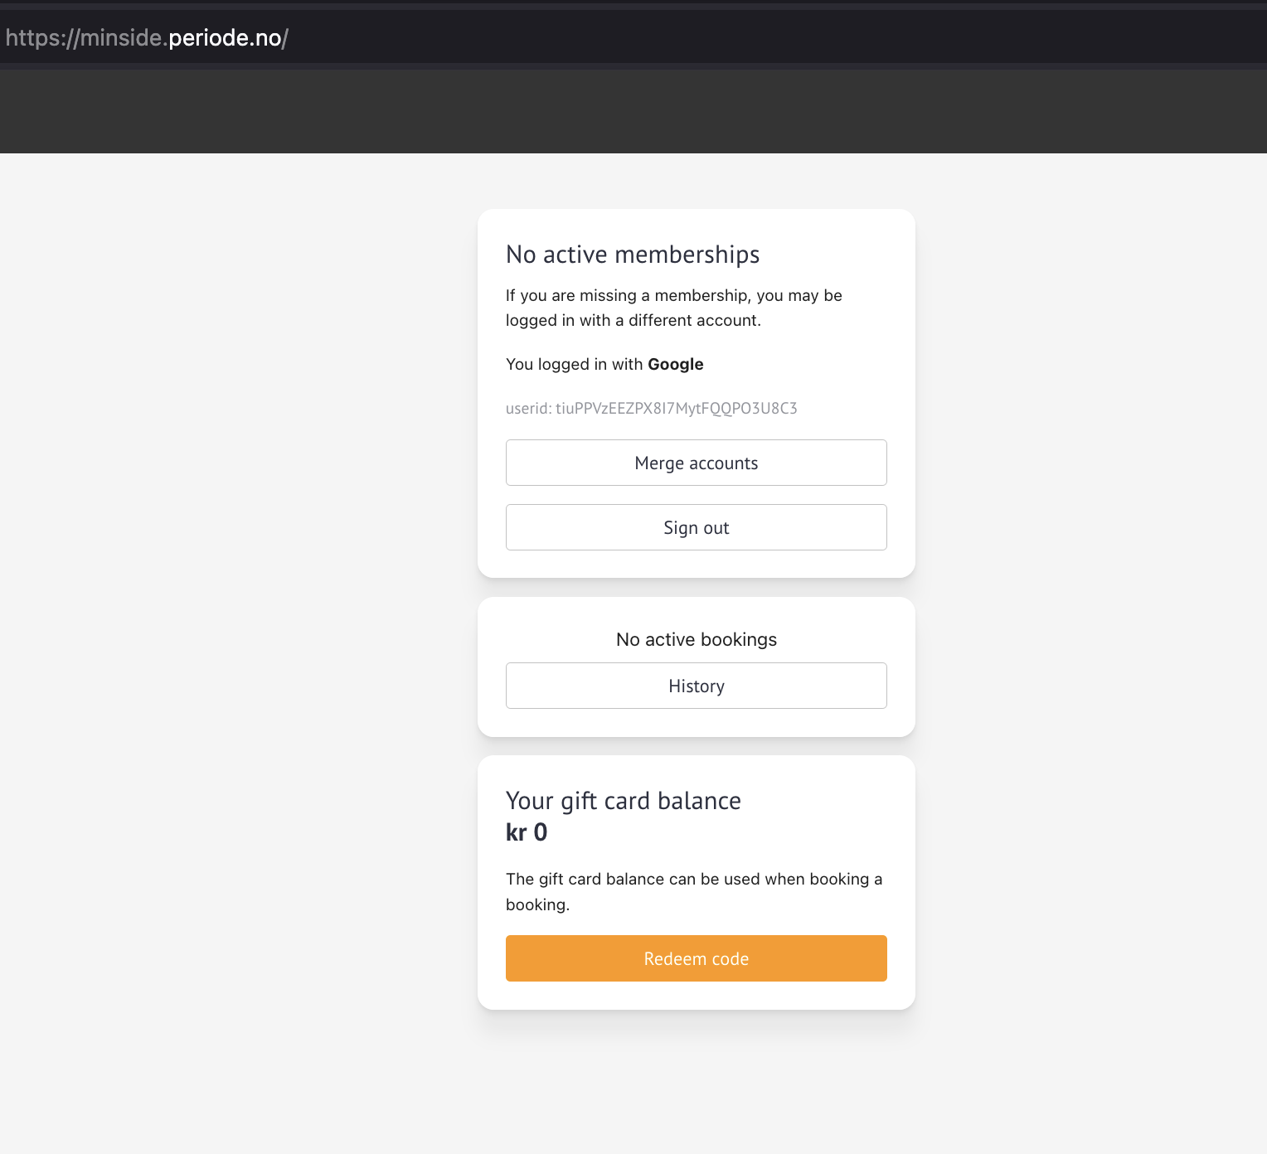Redeem a gift card code
The width and height of the screenshot is (1267, 1154).
tap(697, 958)
